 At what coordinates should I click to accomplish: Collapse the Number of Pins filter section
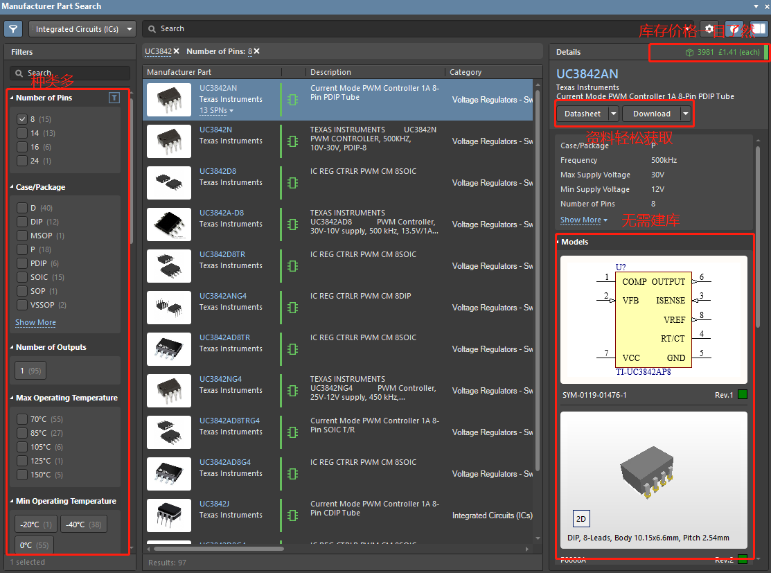[12, 98]
